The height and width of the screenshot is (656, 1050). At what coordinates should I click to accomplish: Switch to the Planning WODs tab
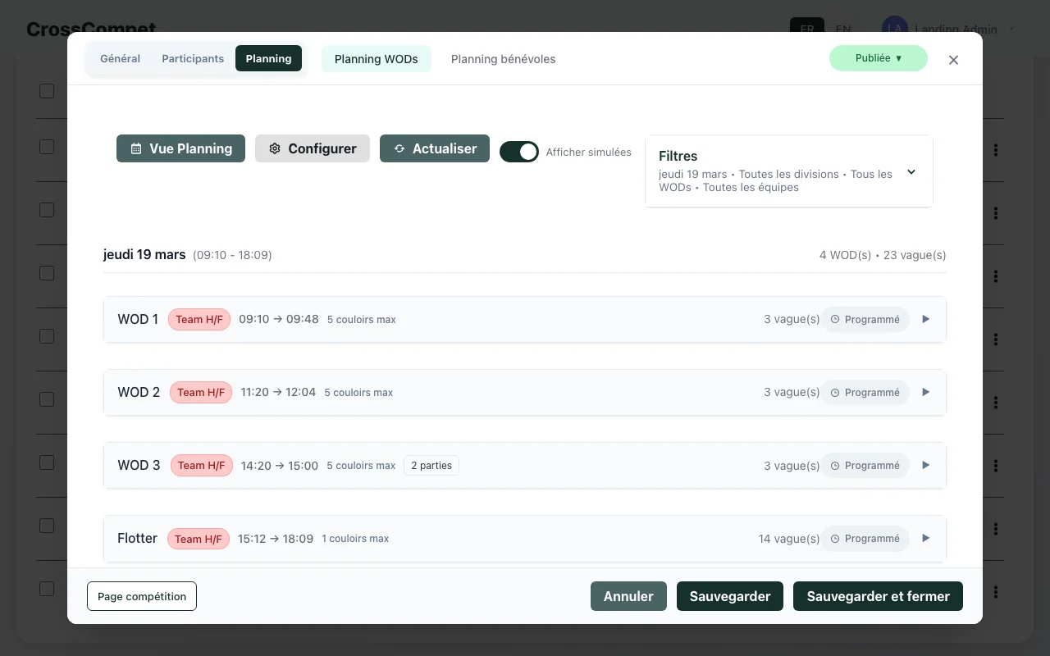pyautogui.click(x=376, y=58)
